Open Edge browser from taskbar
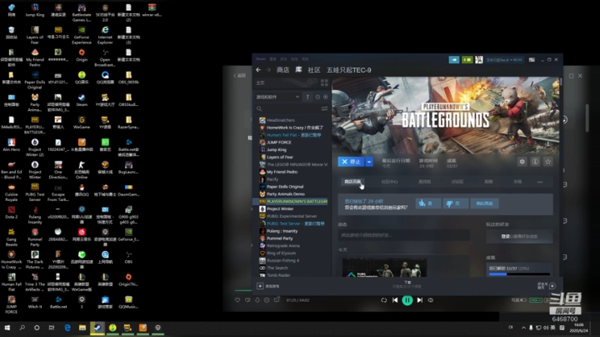600x337 pixels. click(x=67, y=328)
